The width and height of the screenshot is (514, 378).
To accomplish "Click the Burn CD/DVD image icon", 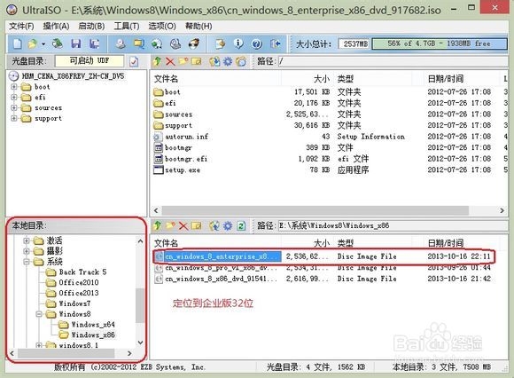I will tap(194, 43).
